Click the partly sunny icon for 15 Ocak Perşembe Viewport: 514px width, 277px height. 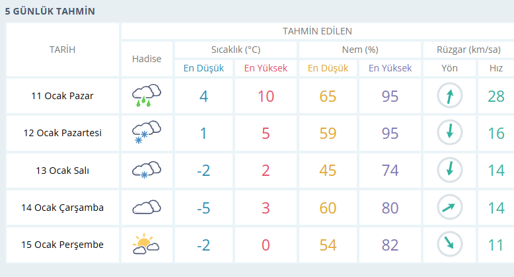(146, 245)
